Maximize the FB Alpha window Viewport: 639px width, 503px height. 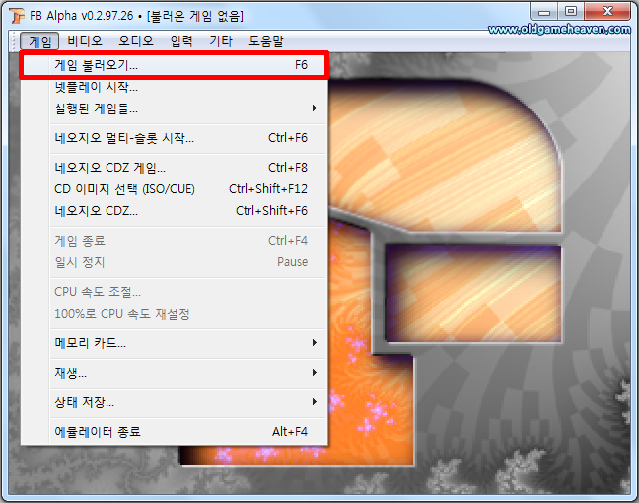(x=571, y=12)
